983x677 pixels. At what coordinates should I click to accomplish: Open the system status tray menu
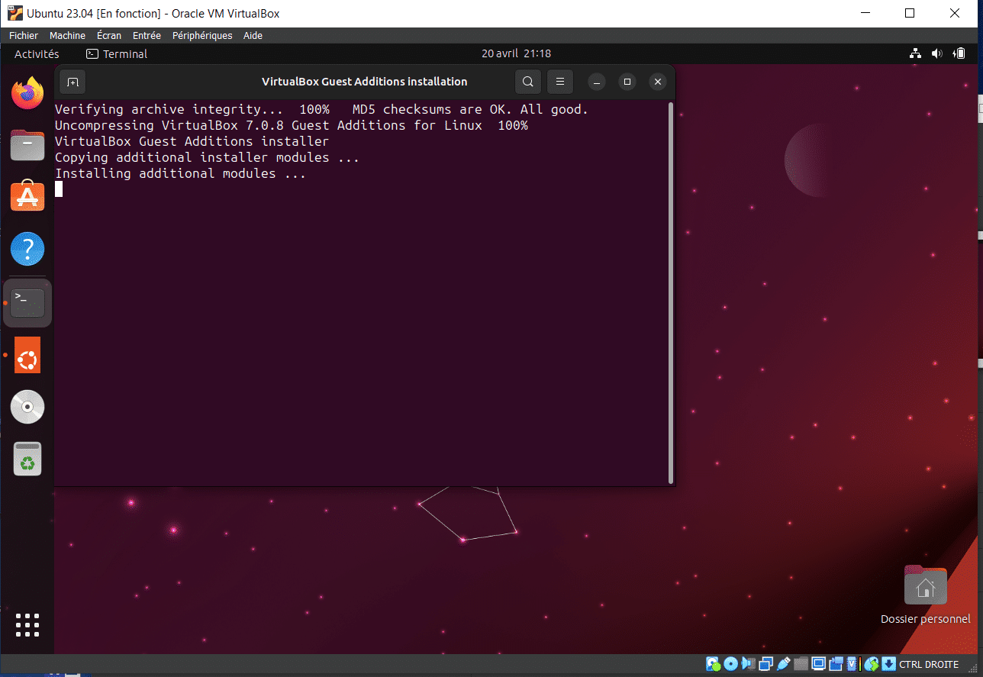937,53
